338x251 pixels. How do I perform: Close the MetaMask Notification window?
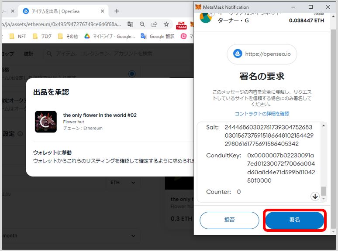(x=328, y=7)
